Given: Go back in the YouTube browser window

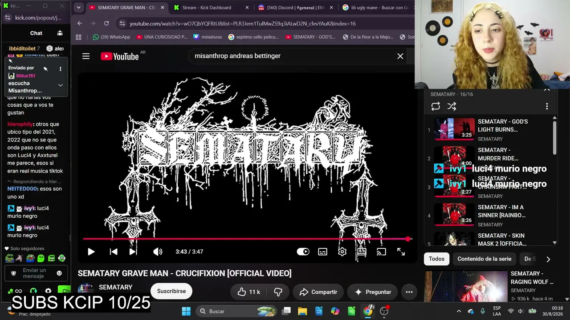Looking at the screenshot, I should (80, 24).
